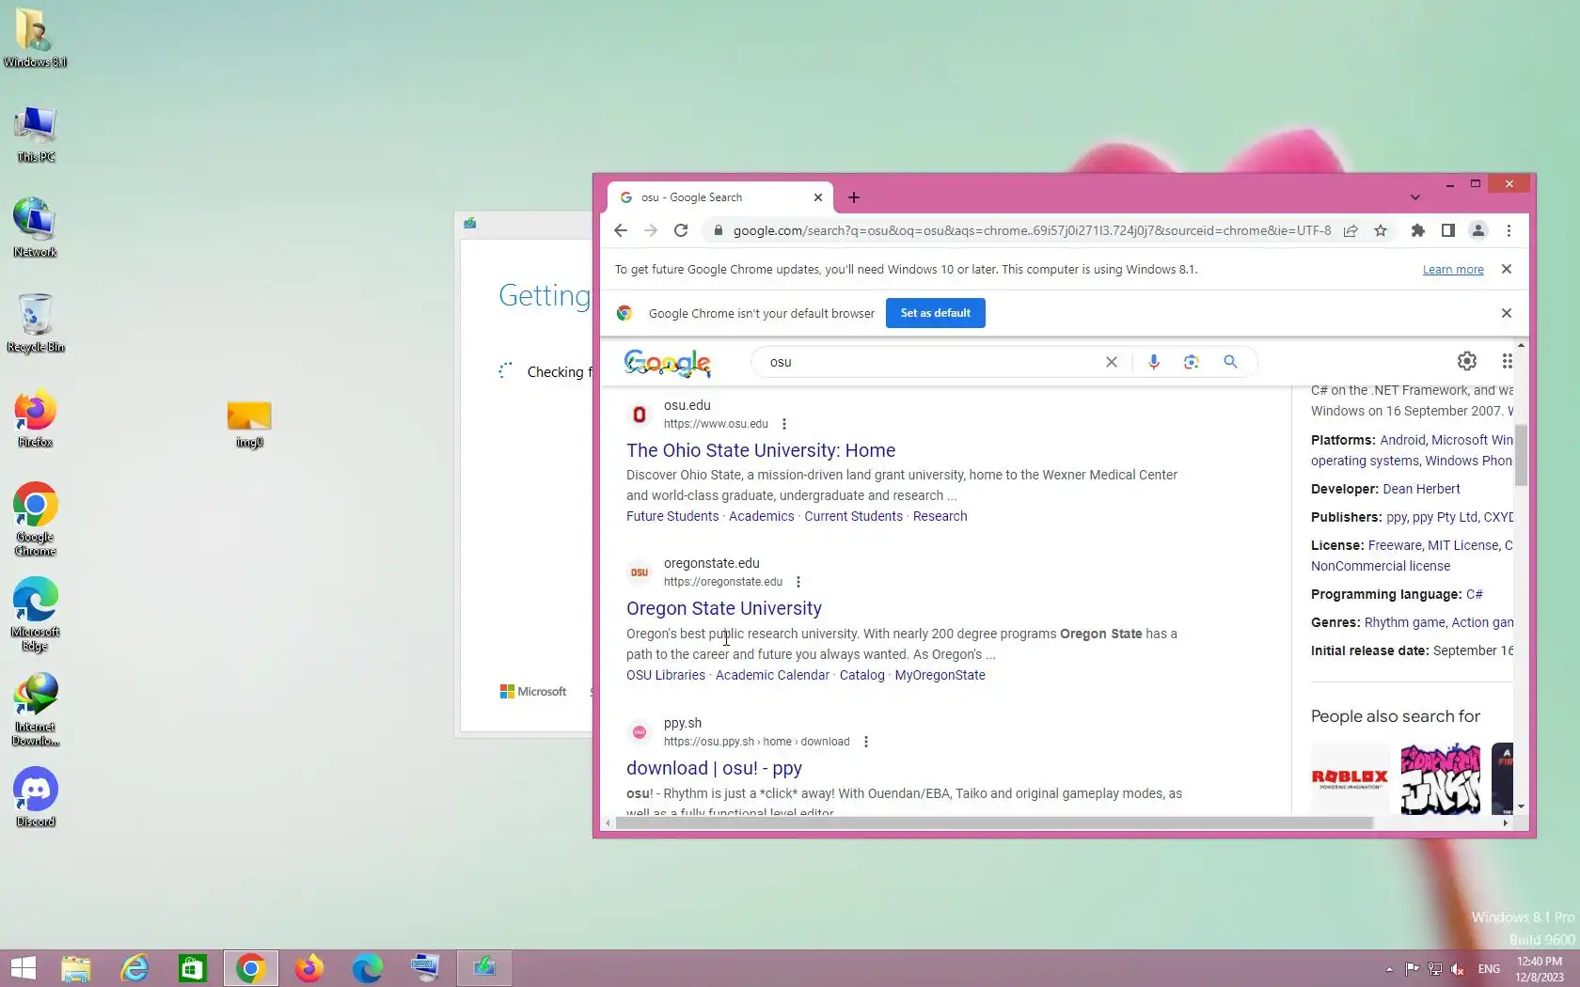Clear the Google search box text
1580x987 pixels.
coord(1112,362)
